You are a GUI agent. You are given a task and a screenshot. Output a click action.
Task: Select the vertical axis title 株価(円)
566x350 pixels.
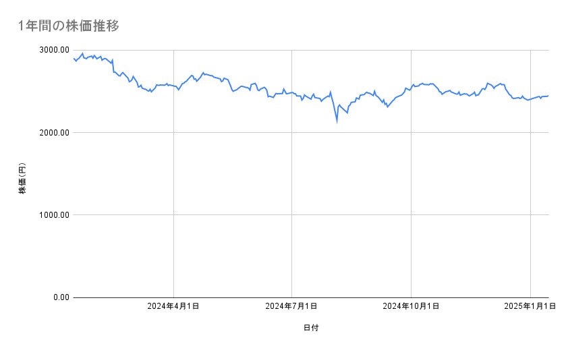coord(22,179)
